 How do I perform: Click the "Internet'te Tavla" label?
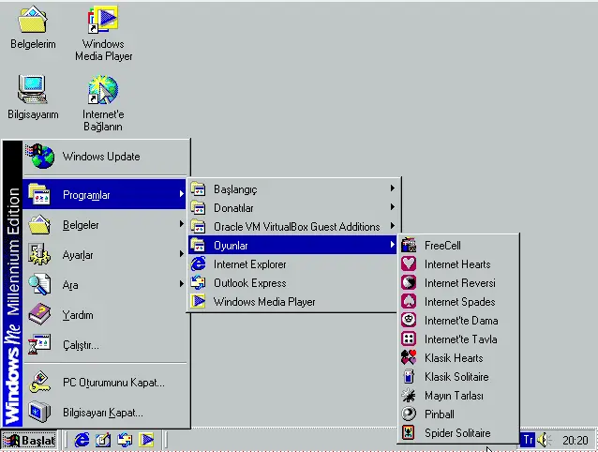(461, 339)
